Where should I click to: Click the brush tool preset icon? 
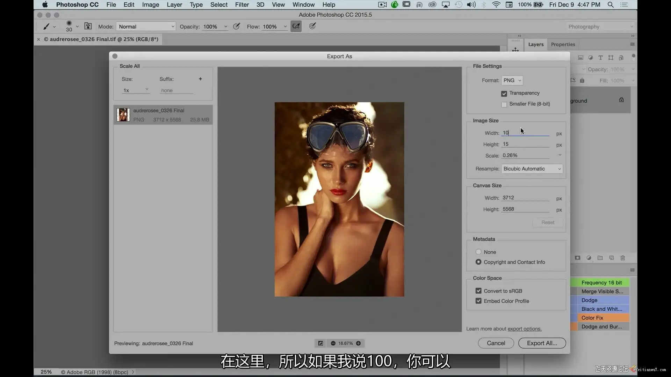(x=46, y=27)
